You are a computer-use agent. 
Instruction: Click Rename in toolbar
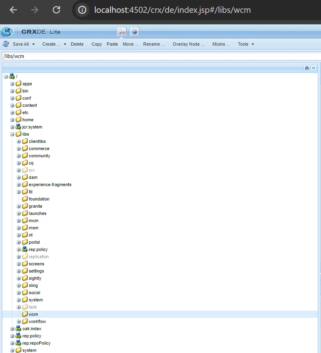[x=154, y=44]
